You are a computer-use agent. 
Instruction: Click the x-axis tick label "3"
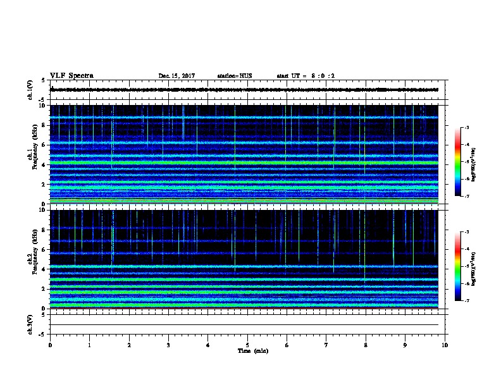[x=168, y=345]
